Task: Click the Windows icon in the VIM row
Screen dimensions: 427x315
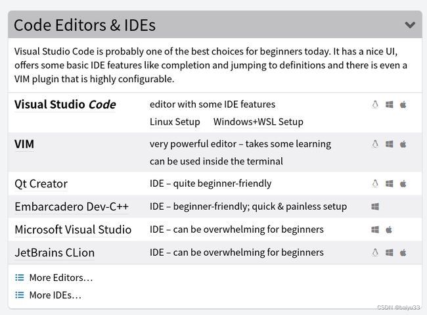Action: click(x=390, y=144)
